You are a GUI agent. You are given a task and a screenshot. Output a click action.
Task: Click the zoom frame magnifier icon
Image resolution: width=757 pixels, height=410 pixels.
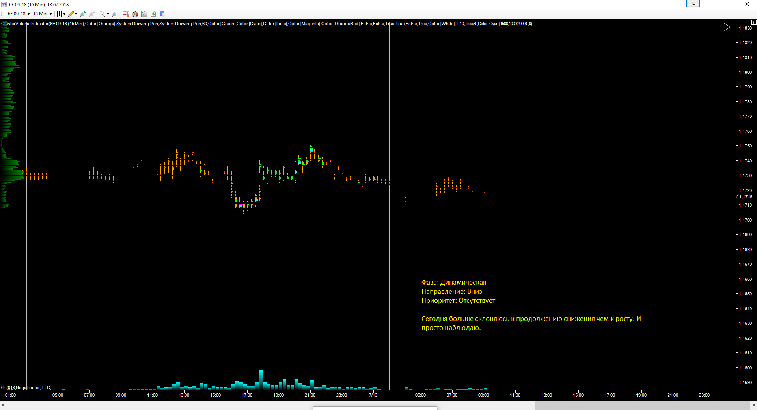(x=114, y=14)
